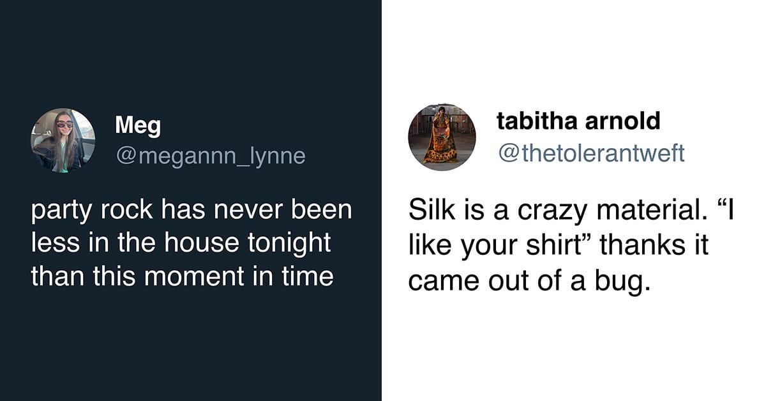The image size is (766, 401).
Task: Click the line "came out of a bug."
Action: point(529,281)
